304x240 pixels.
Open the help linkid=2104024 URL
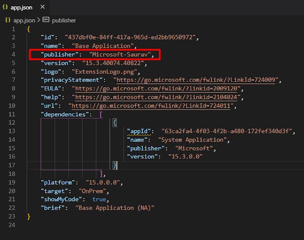click(156, 97)
